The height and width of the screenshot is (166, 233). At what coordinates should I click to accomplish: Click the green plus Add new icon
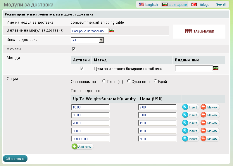75,146
